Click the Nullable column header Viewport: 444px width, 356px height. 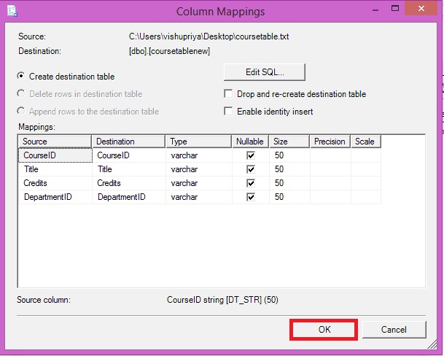click(250, 142)
